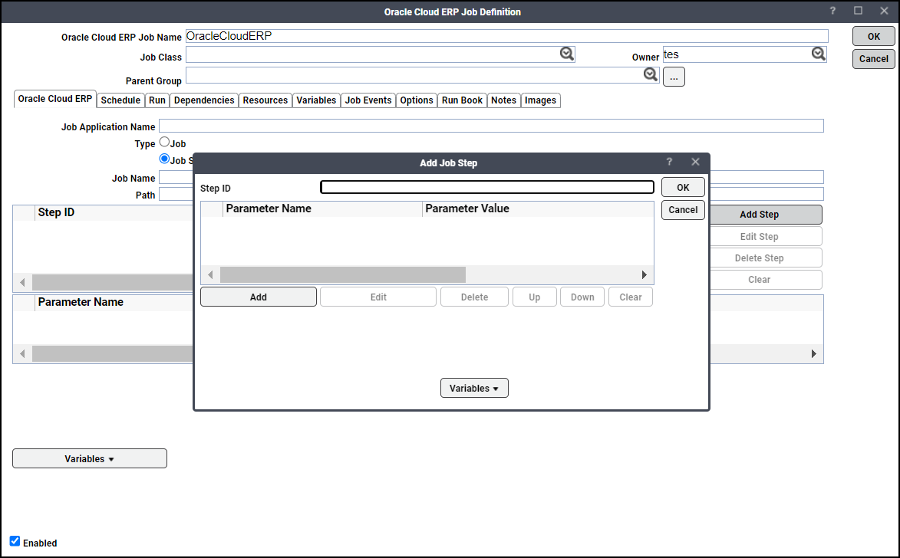Open the Run Book tab

pyautogui.click(x=462, y=100)
